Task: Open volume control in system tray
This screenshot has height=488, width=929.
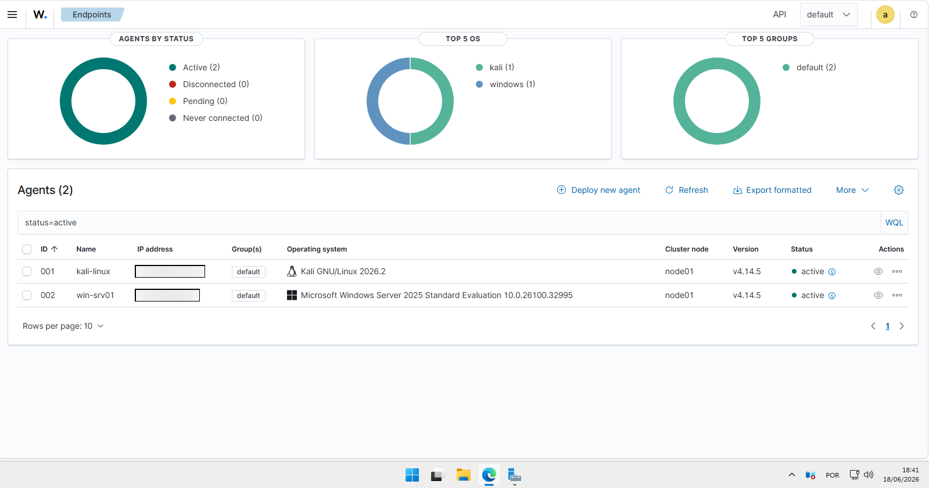Action: (869, 475)
